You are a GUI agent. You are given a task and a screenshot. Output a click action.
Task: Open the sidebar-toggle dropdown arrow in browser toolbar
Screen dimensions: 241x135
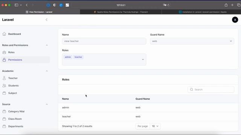pos(21,5)
